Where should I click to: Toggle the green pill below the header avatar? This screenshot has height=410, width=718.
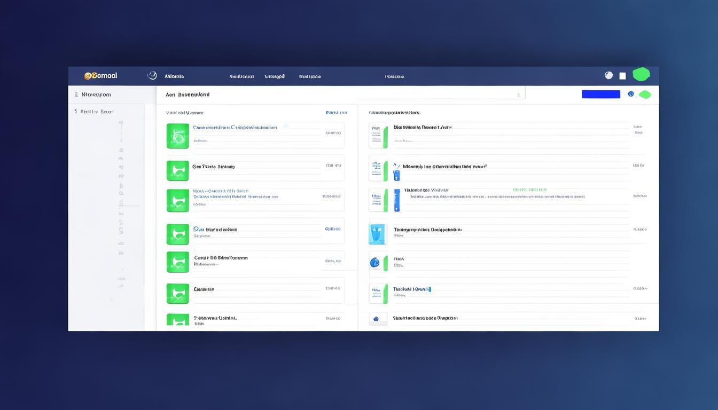645,94
